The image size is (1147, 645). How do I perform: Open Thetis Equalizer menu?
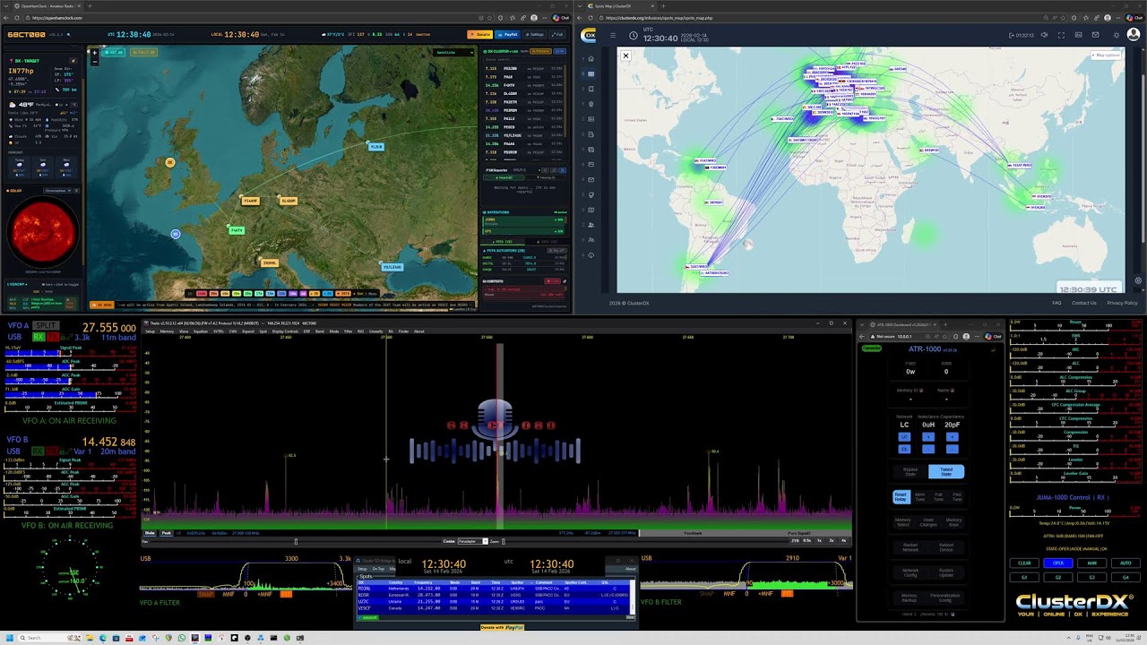click(x=201, y=331)
